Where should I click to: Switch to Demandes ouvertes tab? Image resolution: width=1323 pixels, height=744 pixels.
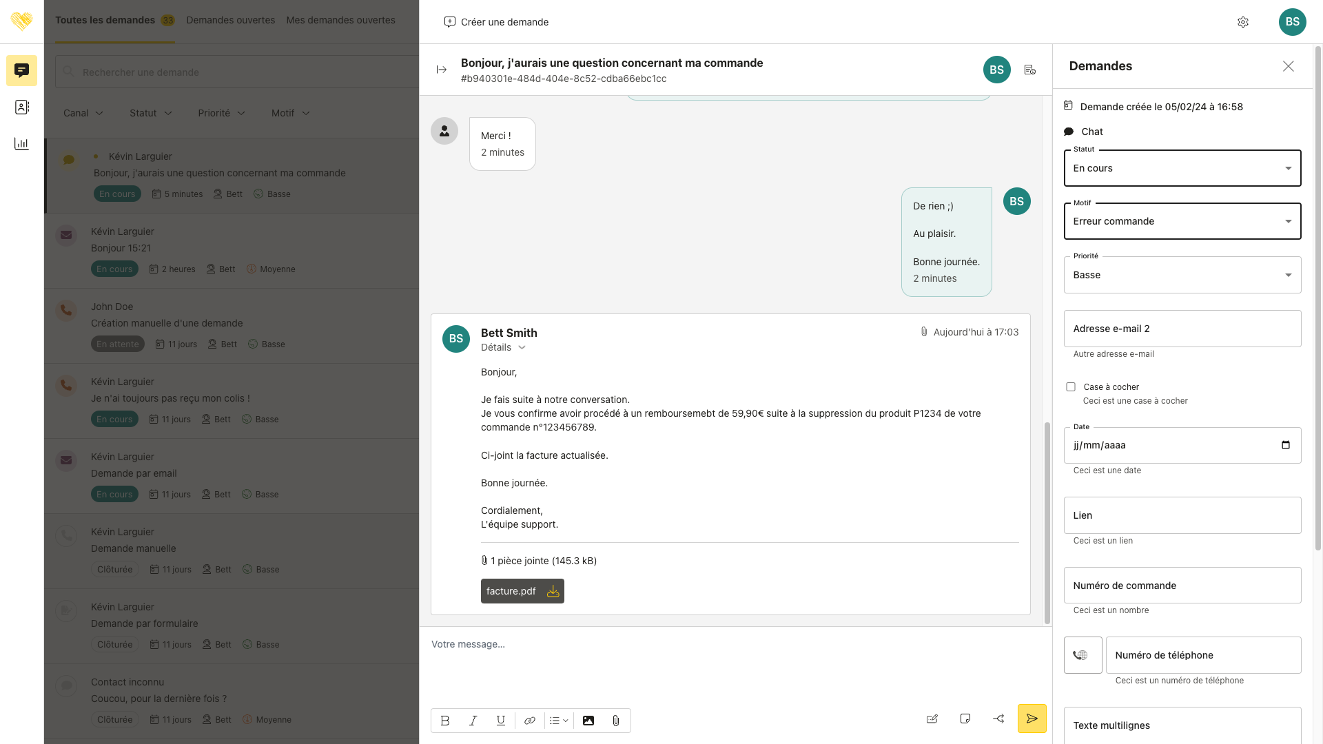(230, 20)
